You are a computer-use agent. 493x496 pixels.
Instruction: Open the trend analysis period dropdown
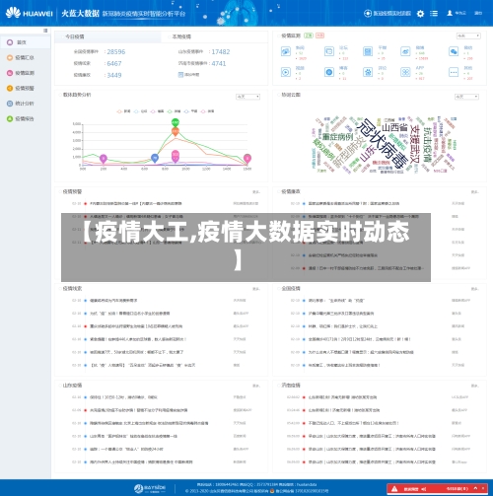tap(247, 97)
